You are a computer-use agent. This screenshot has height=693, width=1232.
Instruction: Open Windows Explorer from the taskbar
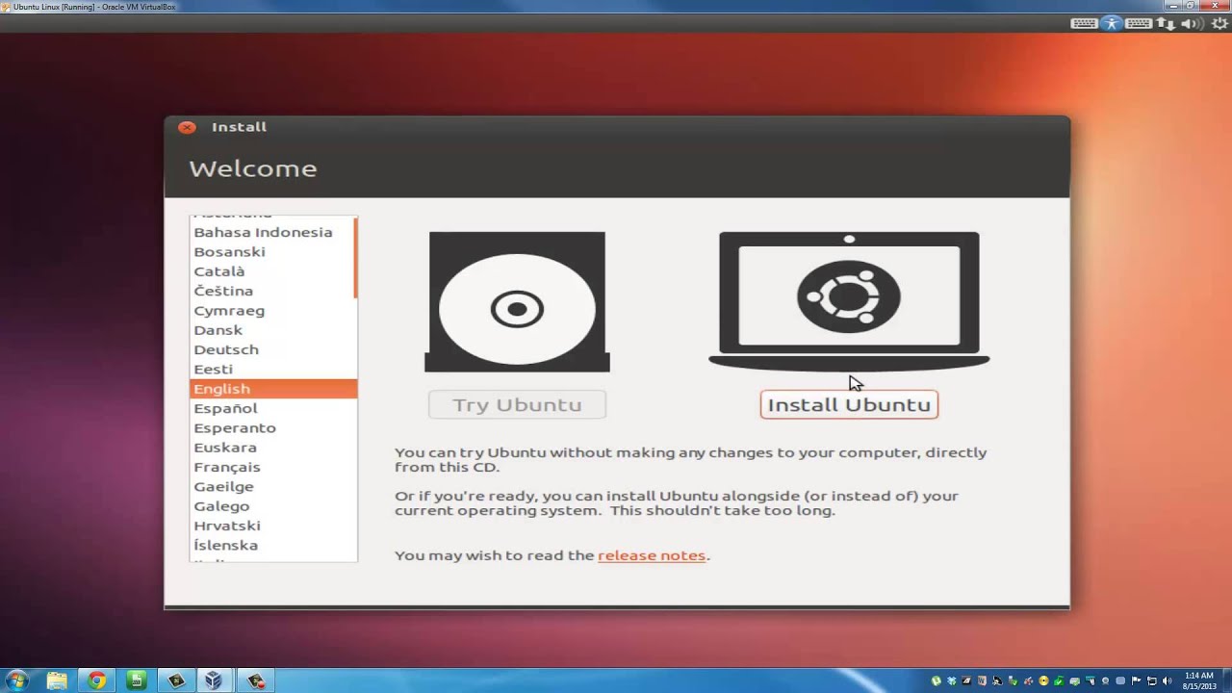tap(57, 680)
